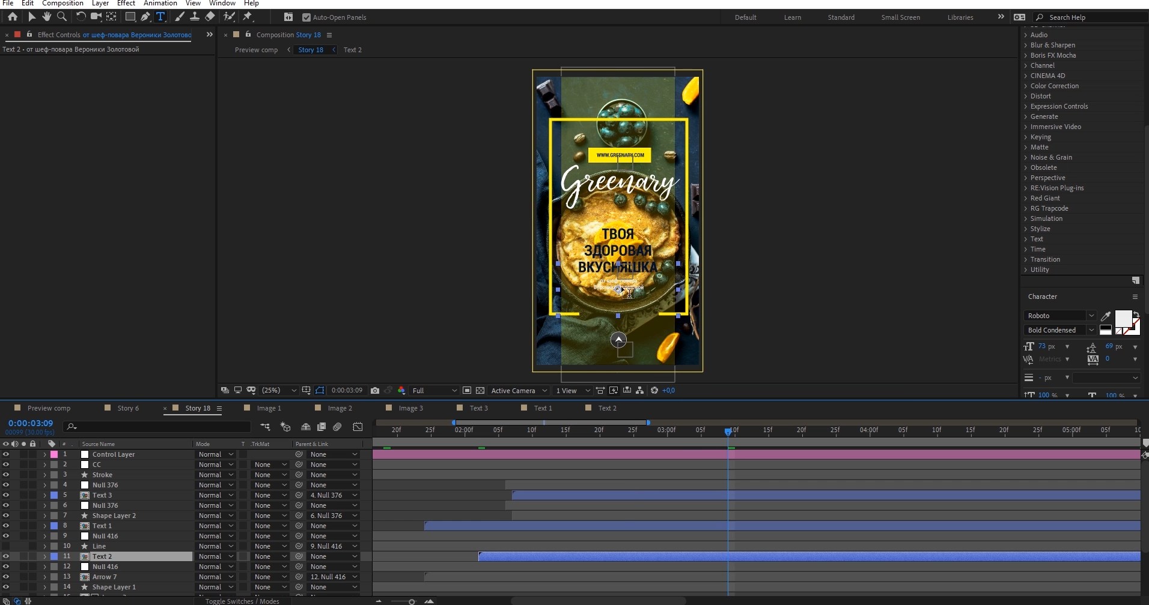Viewport: 1149px width, 605px height.
Task: Select the Unified Camera tool
Action: [x=96, y=17]
